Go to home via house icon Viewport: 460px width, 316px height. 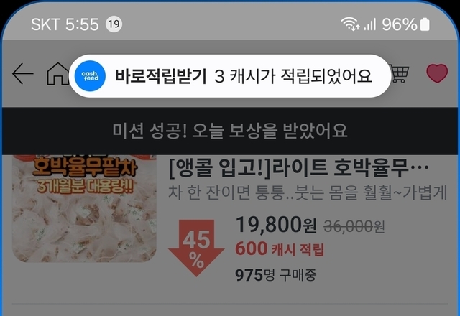click(58, 74)
